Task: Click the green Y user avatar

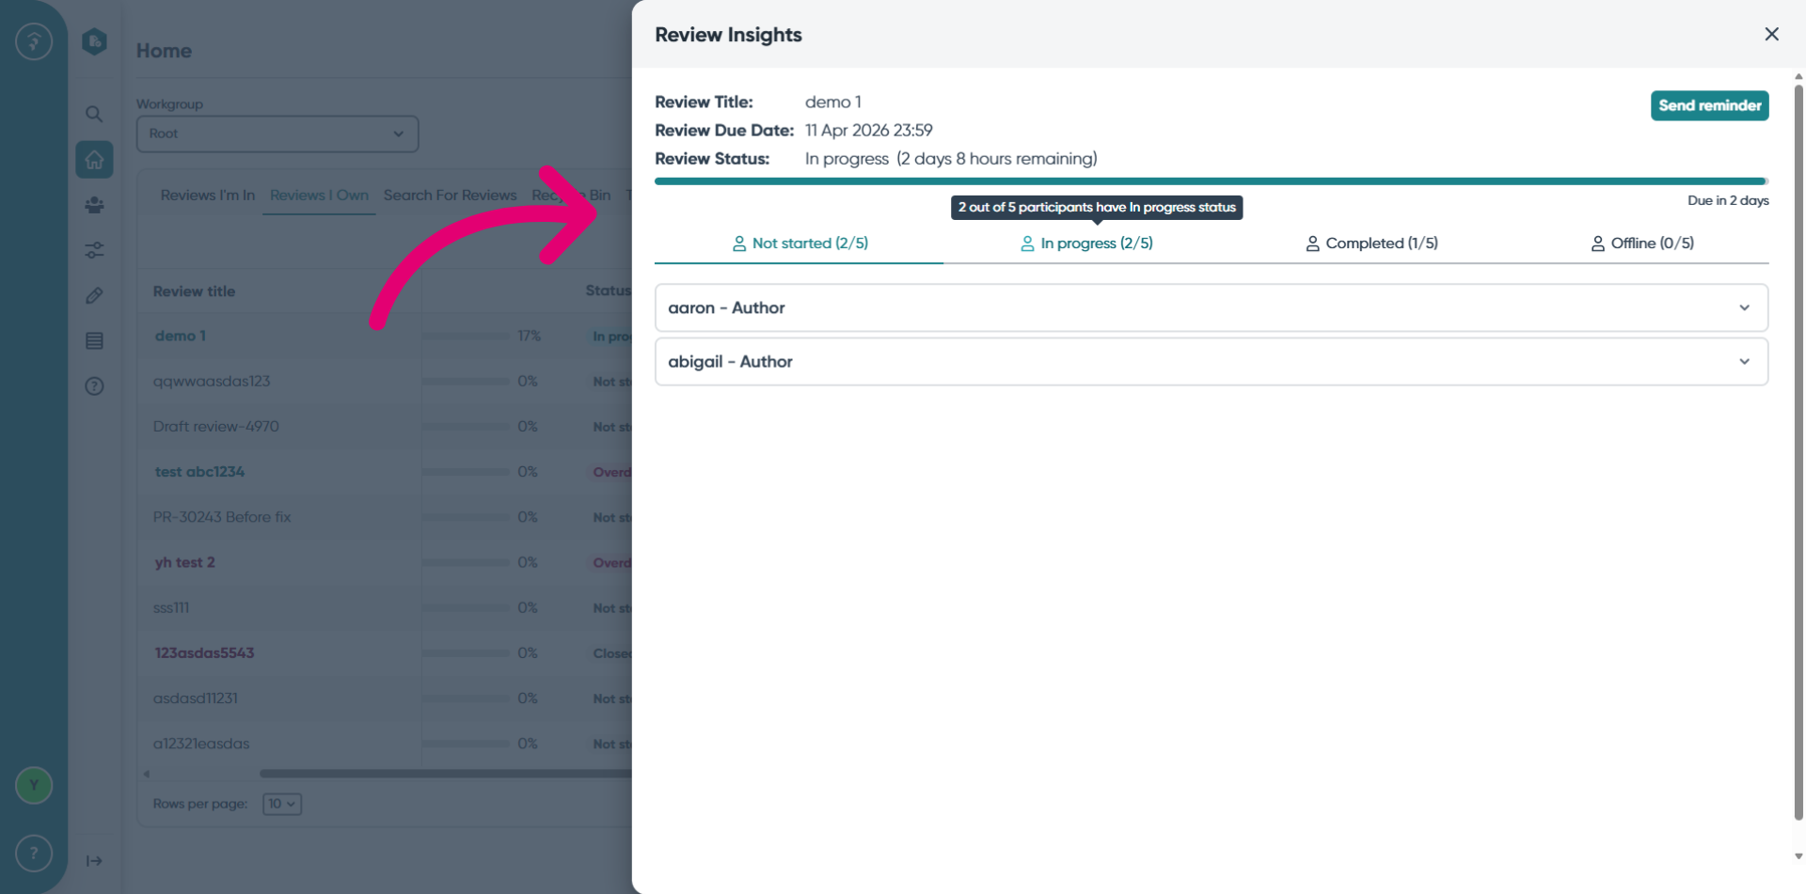Action: [34, 785]
